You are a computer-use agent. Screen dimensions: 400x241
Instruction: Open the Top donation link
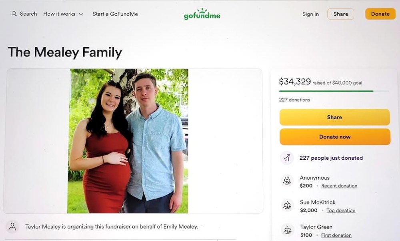pyautogui.click(x=341, y=210)
